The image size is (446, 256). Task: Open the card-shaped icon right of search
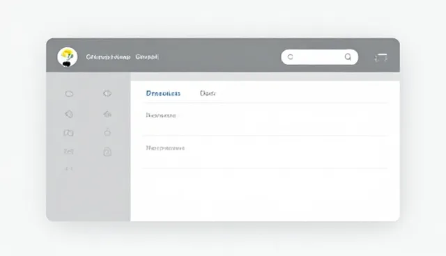tap(381, 58)
